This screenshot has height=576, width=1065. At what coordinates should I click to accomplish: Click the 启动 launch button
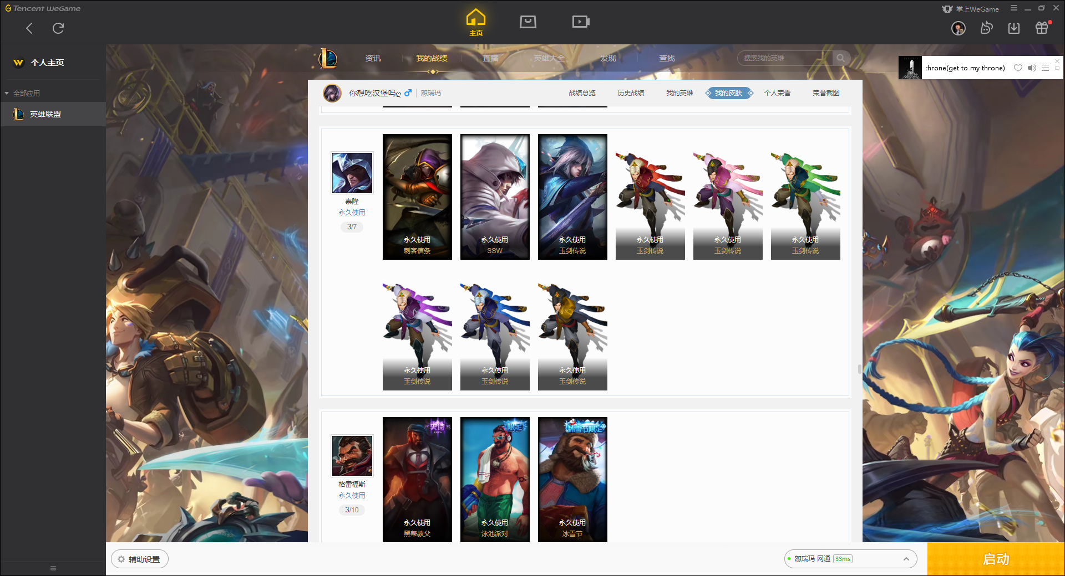[996, 559]
